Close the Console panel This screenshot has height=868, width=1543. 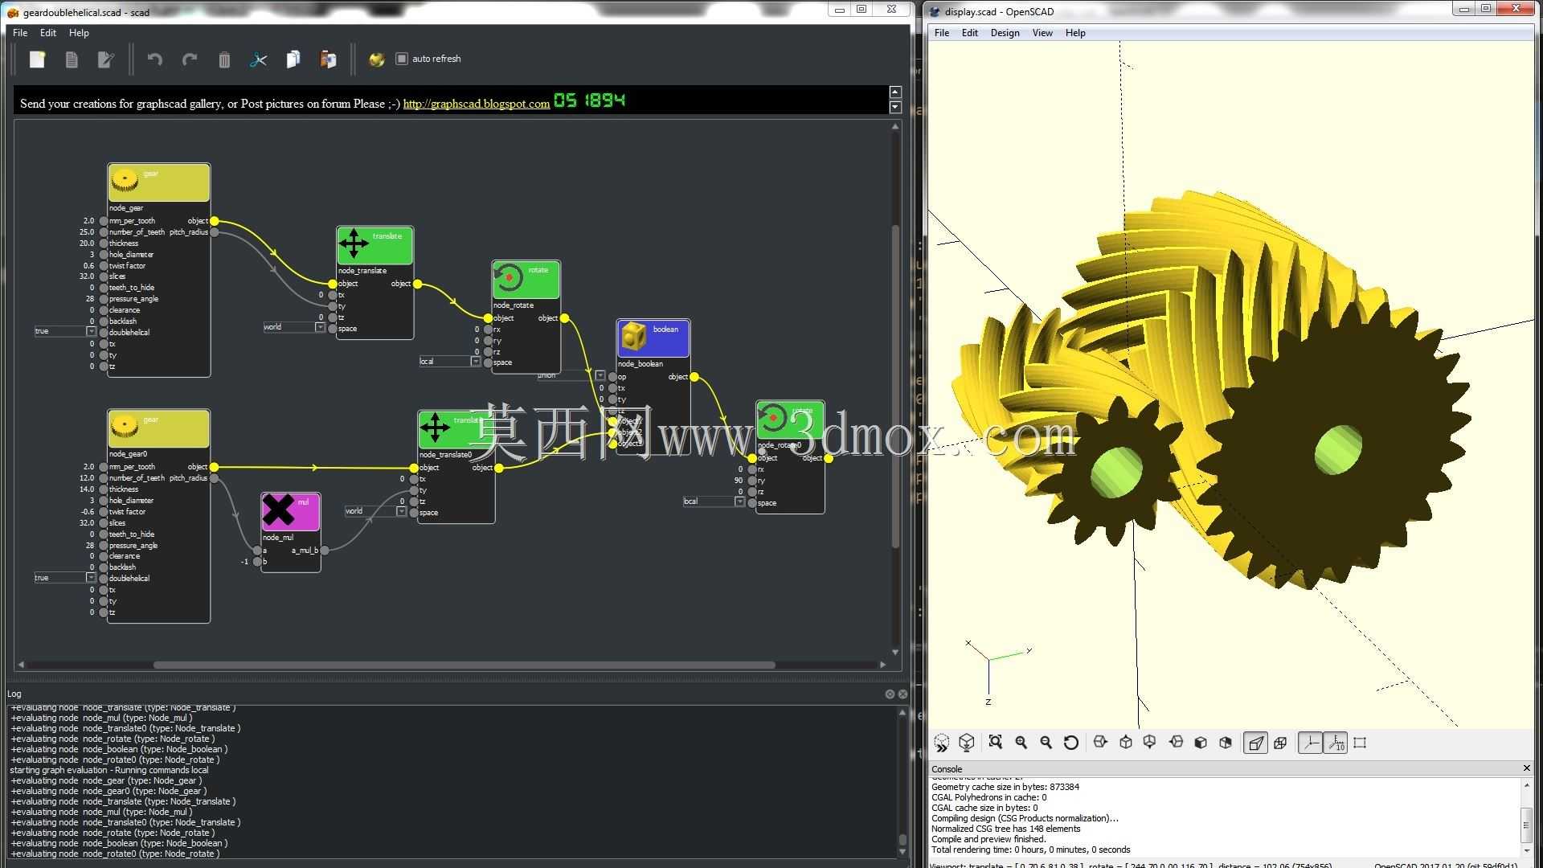pyautogui.click(x=1527, y=768)
